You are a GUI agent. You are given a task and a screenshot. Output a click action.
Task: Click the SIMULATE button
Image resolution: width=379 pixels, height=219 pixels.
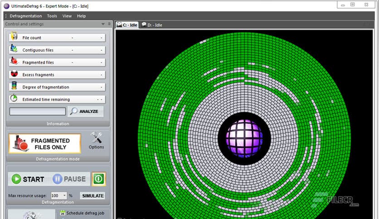click(93, 195)
